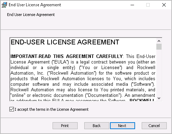Click the END-USER LICENSE AGREEMENT heading

point(65,42)
